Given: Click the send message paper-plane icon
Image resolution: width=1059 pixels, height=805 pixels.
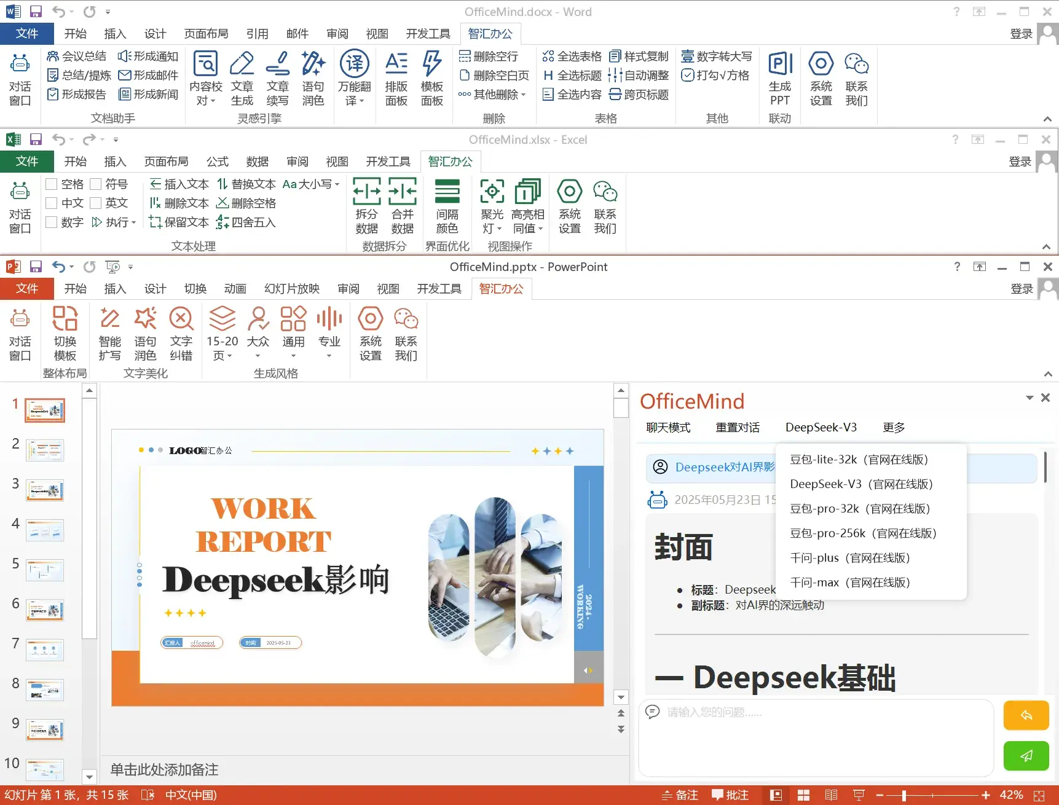Looking at the screenshot, I should [1025, 756].
